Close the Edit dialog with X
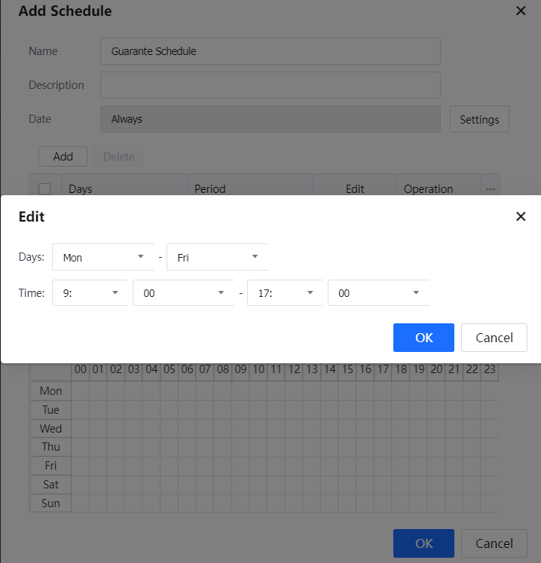The image size is (541, 563). (521, 216)
